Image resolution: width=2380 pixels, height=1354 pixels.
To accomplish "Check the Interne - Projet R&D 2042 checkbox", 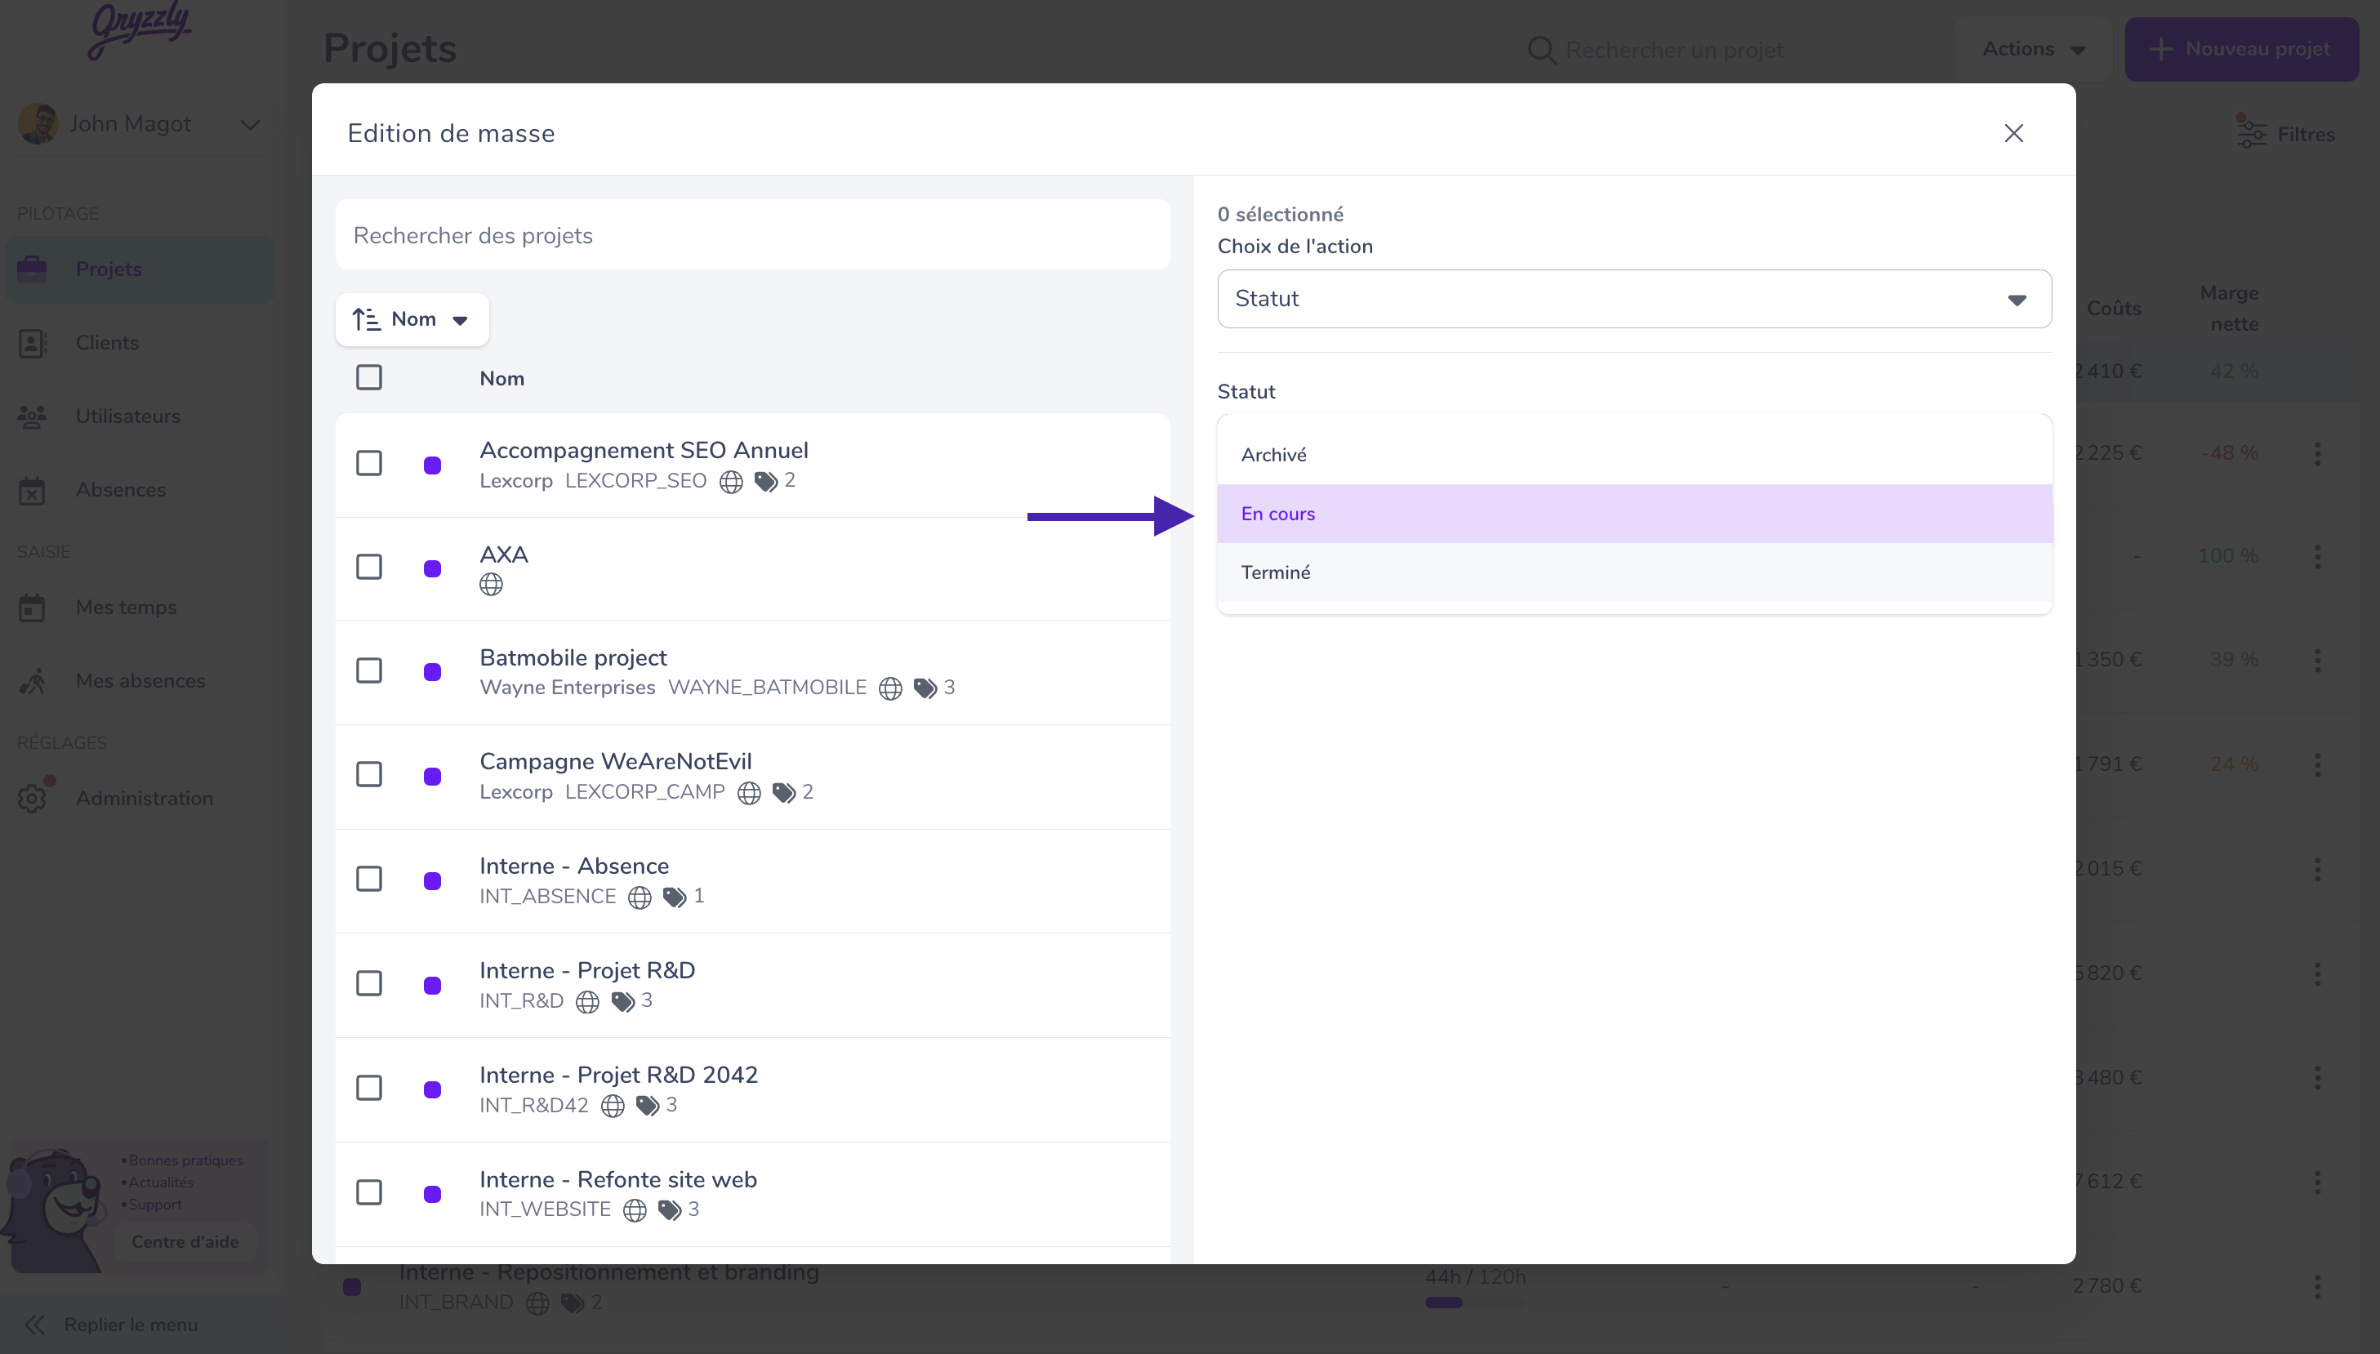I will click(369, 1088).
